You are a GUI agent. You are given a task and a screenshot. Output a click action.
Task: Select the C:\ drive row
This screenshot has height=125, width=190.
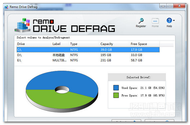pos(88,50)
